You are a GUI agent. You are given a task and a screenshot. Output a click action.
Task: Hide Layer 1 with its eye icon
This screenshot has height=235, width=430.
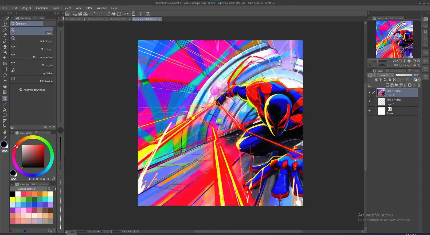pos(370,101)
